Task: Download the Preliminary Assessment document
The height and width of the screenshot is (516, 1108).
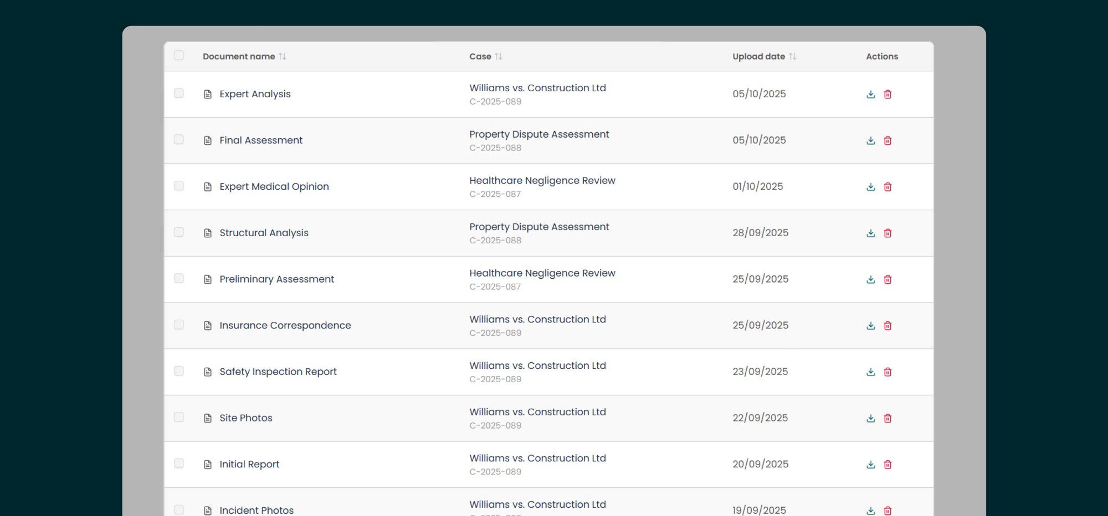Action: point(871,279)
